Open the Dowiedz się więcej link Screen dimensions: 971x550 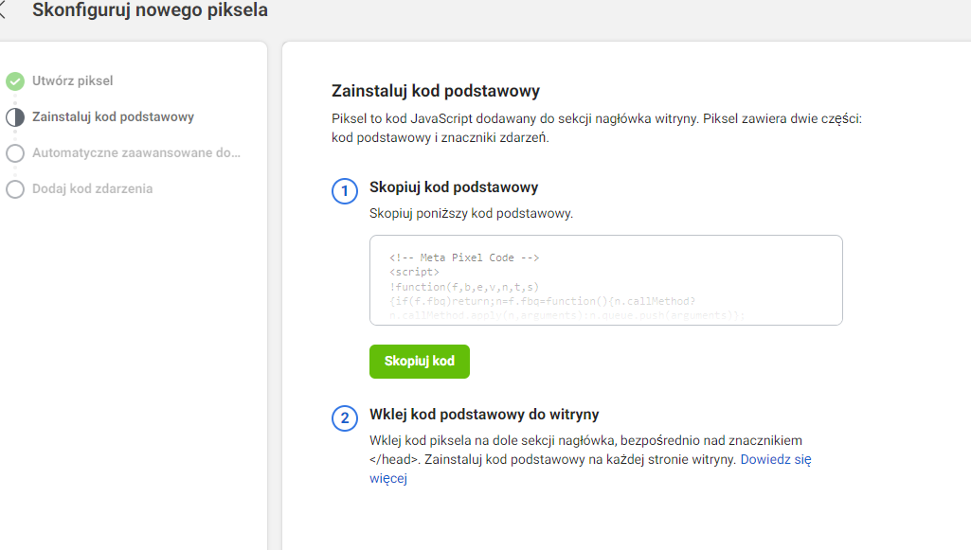point(775,460)
